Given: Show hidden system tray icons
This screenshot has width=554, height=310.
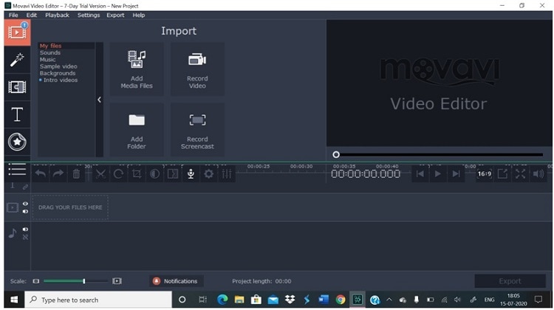Looking at the screenshot, I should point(389,300).
